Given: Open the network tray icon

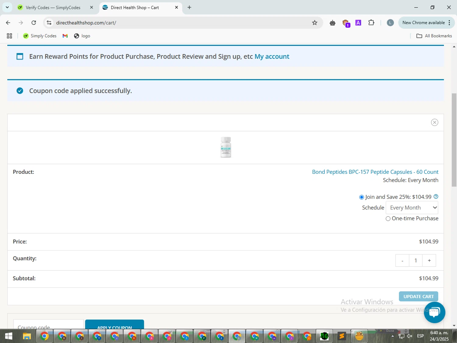Looking at the screenshot, I should coord(402,336).
